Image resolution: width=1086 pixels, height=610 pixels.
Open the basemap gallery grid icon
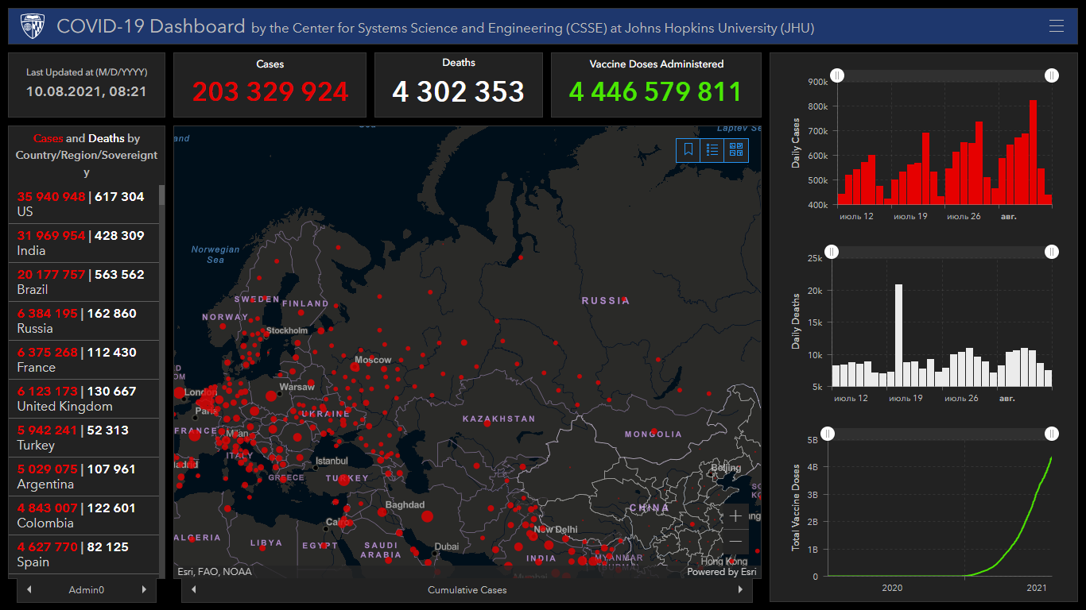[x=736, y=149]
